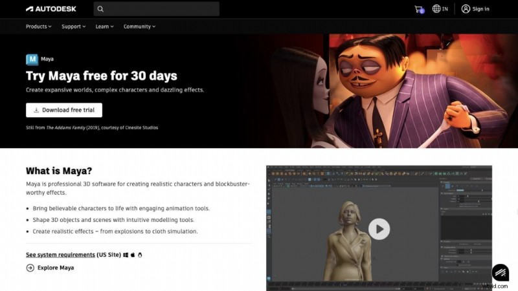Screen dimensions: 518x291
Task: Click Download free trial button
Action: click(x=64, y=110)
